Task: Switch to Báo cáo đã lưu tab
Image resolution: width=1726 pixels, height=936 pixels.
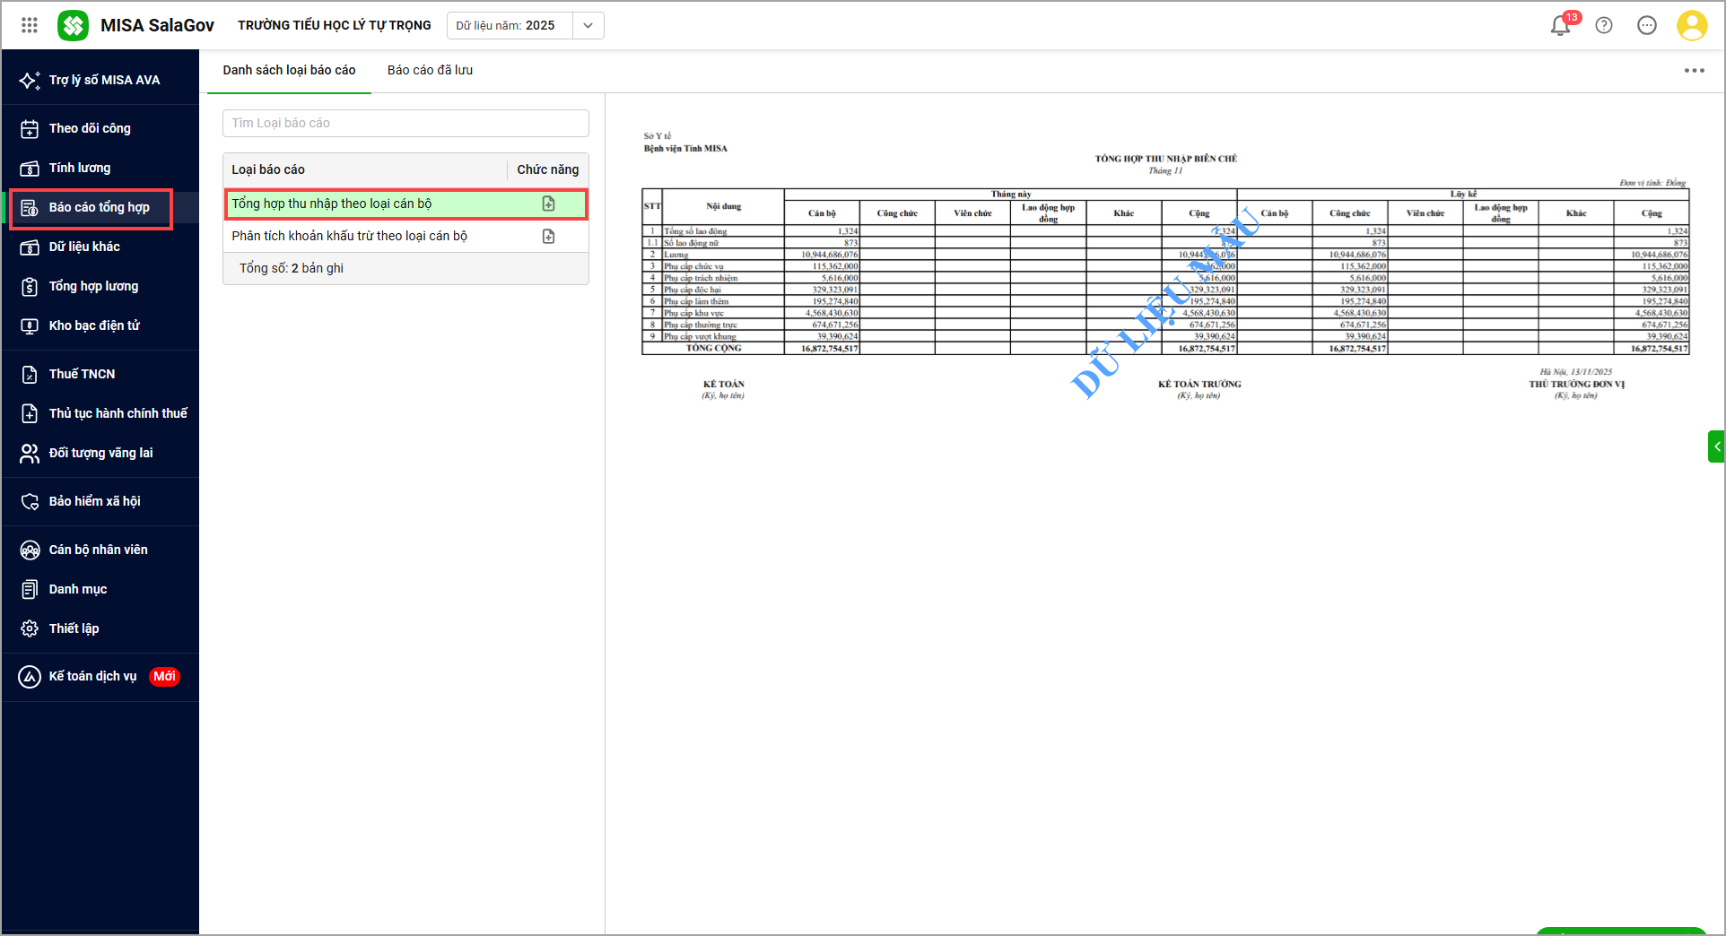Action: [x=430, y=70]
